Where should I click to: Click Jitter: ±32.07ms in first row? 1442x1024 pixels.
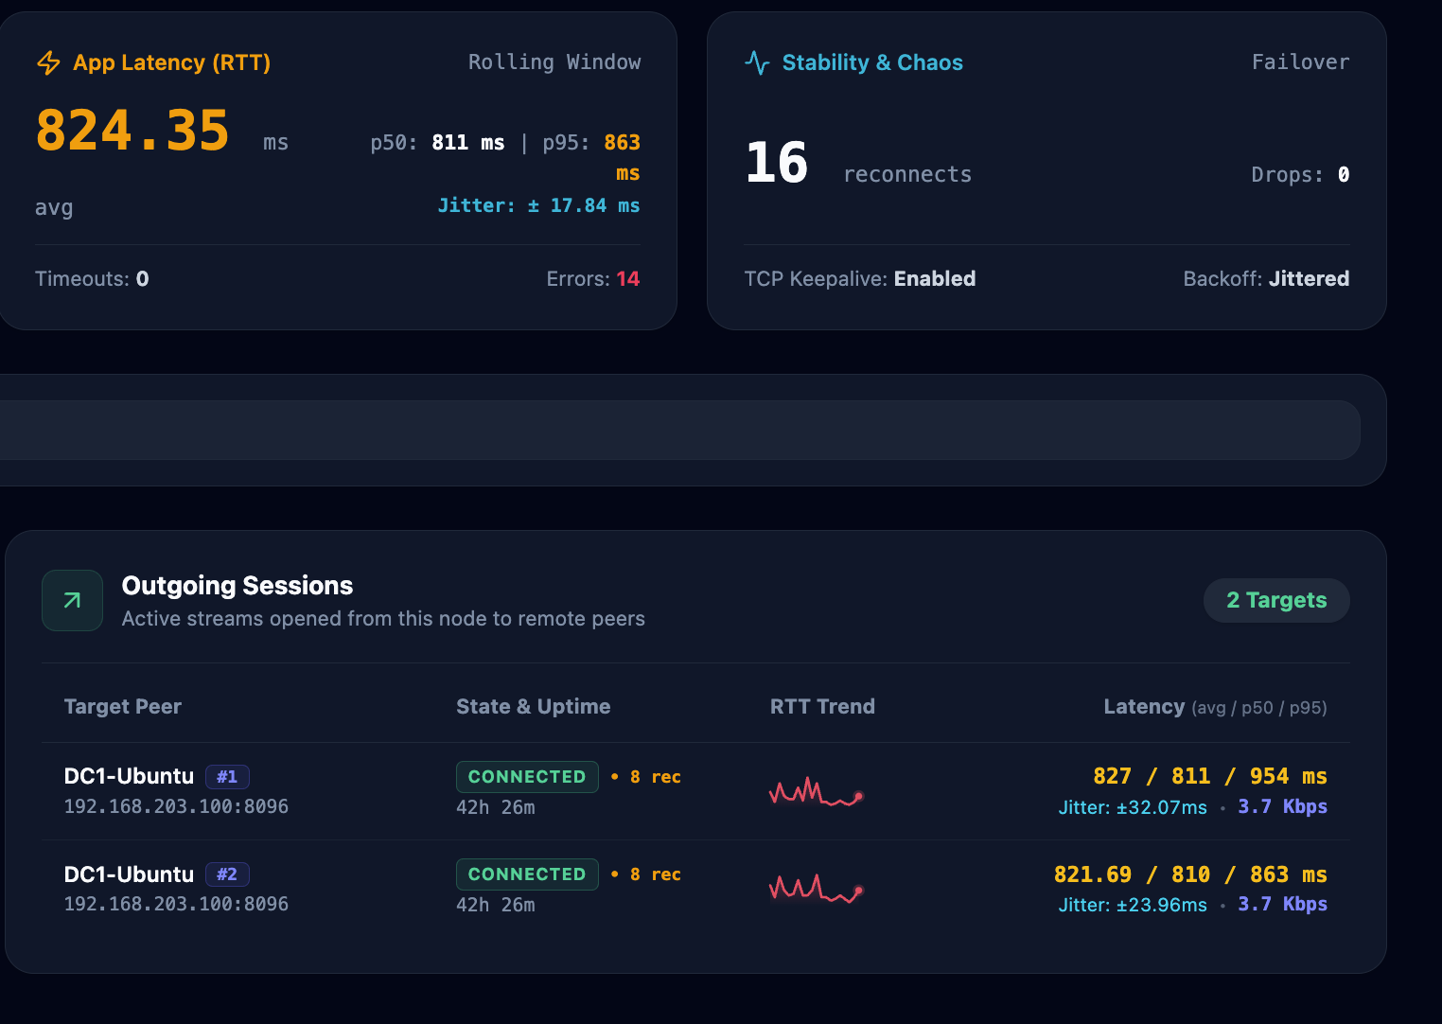1133,807
